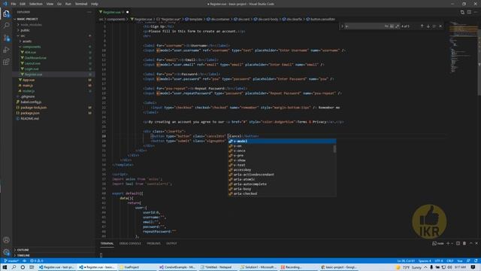Go to previous find match arrow

tap(422, 26)
